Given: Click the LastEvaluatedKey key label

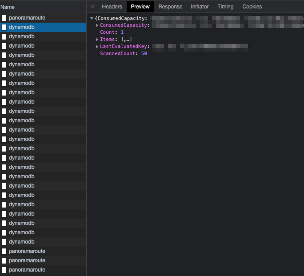Looking at the screenshot, I should pyautogui.click(x=123, y=47).
